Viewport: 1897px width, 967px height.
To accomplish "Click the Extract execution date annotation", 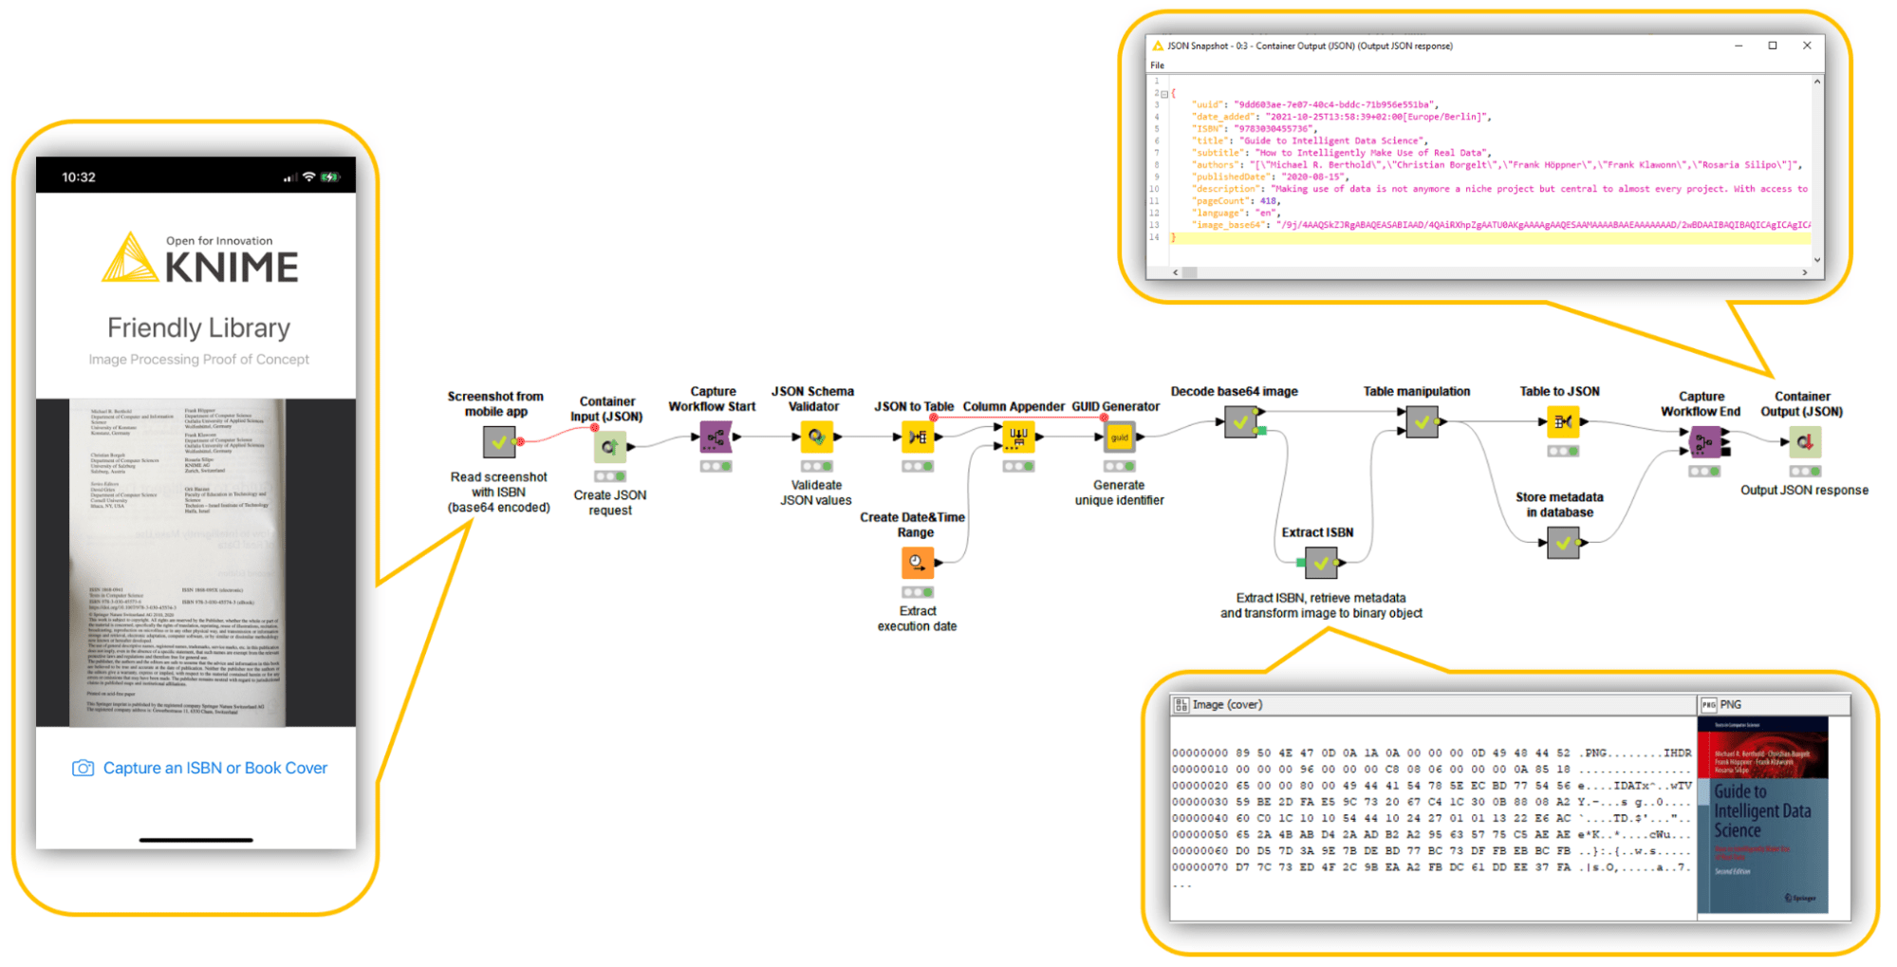I will (917, 619).
